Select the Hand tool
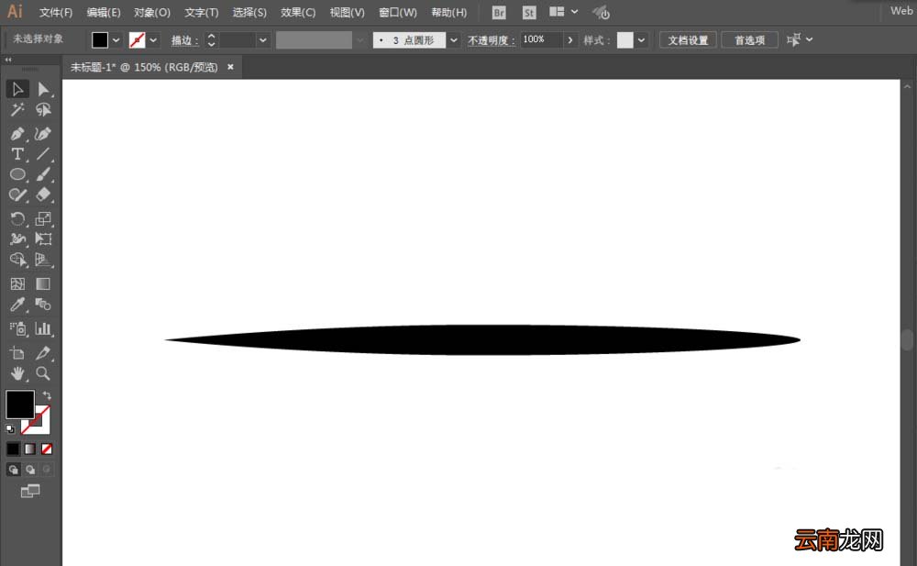Image resolution: width=917 pixels, height=566 pixels. point(17,373)
